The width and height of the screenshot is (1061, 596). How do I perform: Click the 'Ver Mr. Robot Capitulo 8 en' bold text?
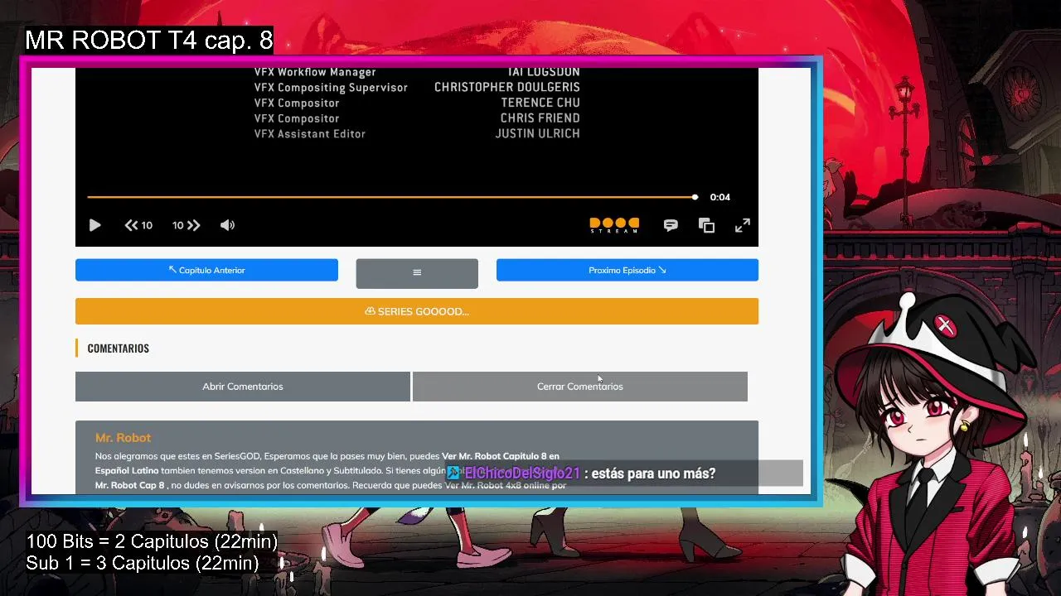(x=501, y=456)
